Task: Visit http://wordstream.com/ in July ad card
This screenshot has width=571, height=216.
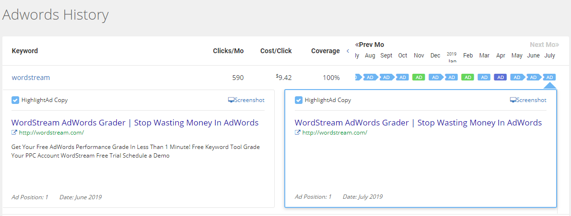Action: 335,133
